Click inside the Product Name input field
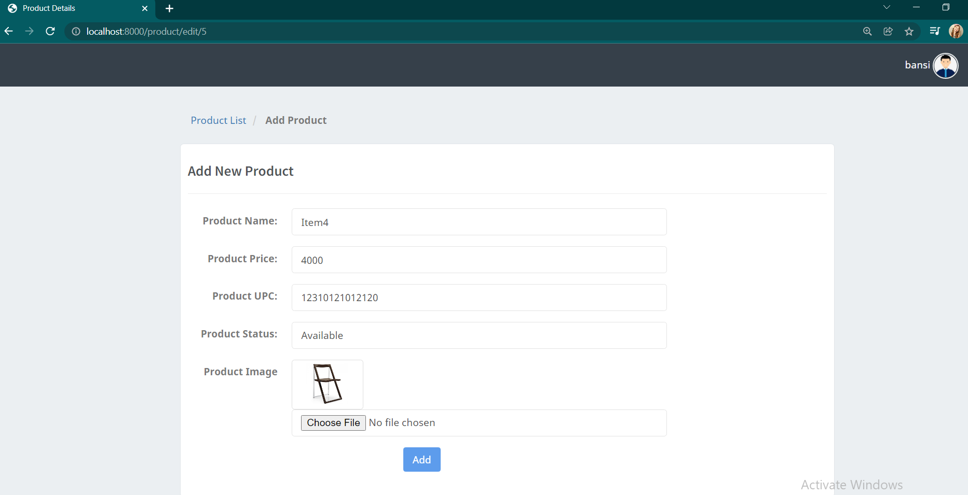968x495 pixels. (479, 222)
